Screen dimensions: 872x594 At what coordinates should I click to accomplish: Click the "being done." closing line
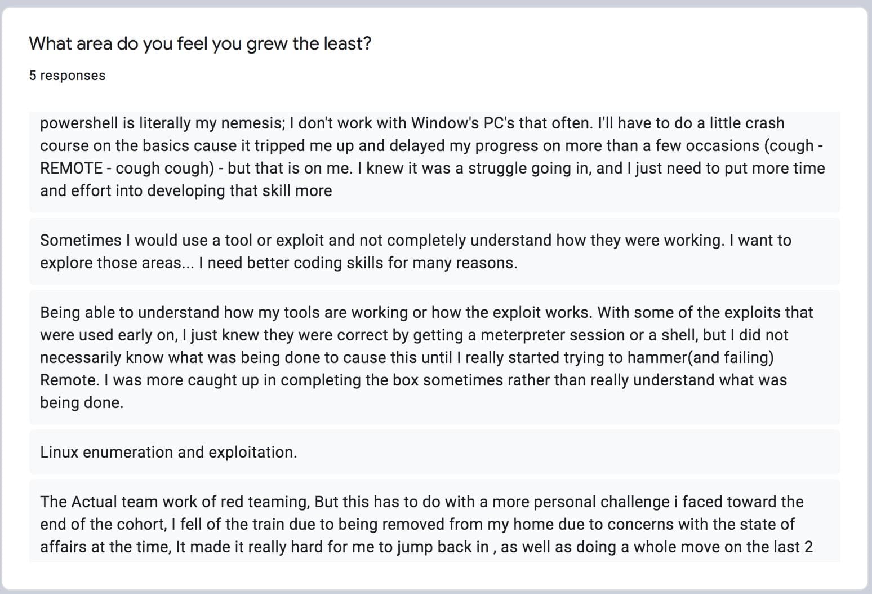tap(82, 403)
